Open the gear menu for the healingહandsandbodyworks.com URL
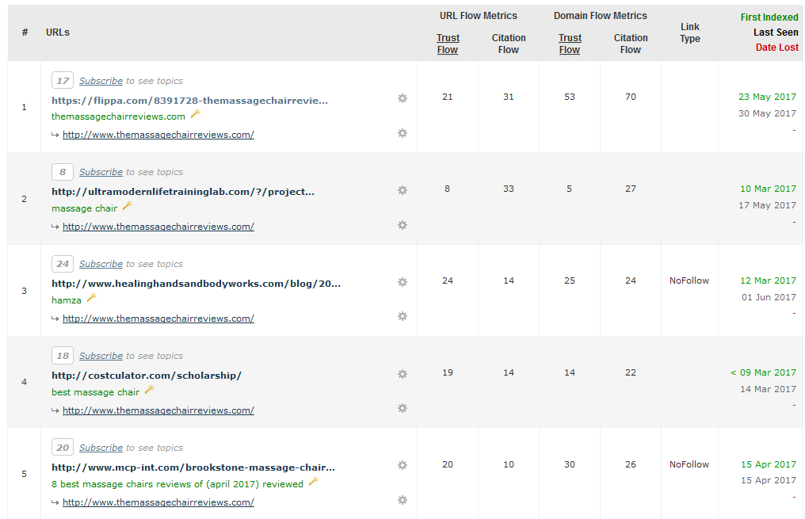Screen dimensions: 805x519 (x=402, y=282)
